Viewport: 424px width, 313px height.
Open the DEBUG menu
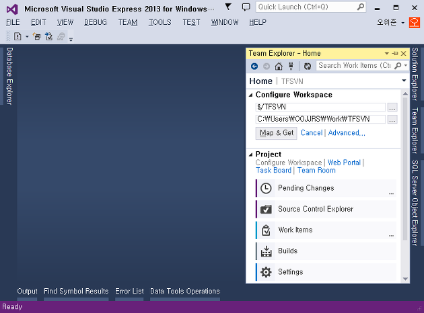tap(96, 22)
